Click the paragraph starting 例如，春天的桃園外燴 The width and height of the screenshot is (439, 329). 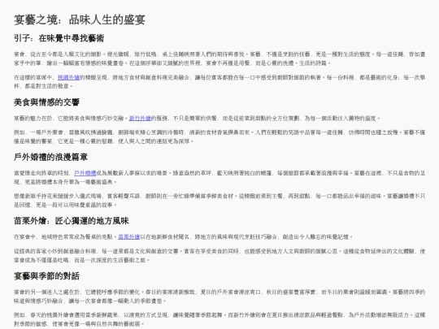coord(219,319)
